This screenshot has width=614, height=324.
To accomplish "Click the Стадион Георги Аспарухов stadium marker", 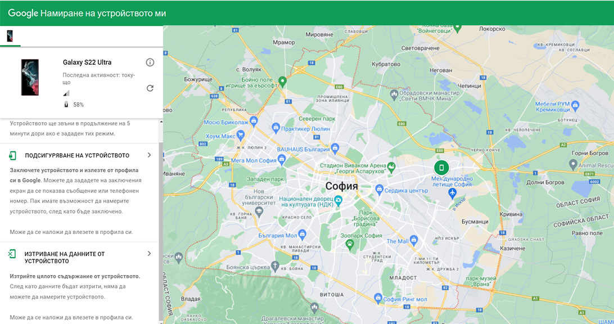I will [x=391, y=168].
